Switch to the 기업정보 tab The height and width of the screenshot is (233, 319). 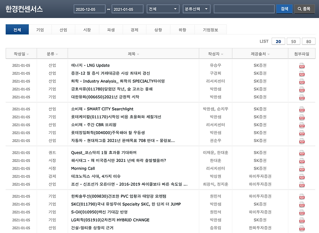pos(211,29)
